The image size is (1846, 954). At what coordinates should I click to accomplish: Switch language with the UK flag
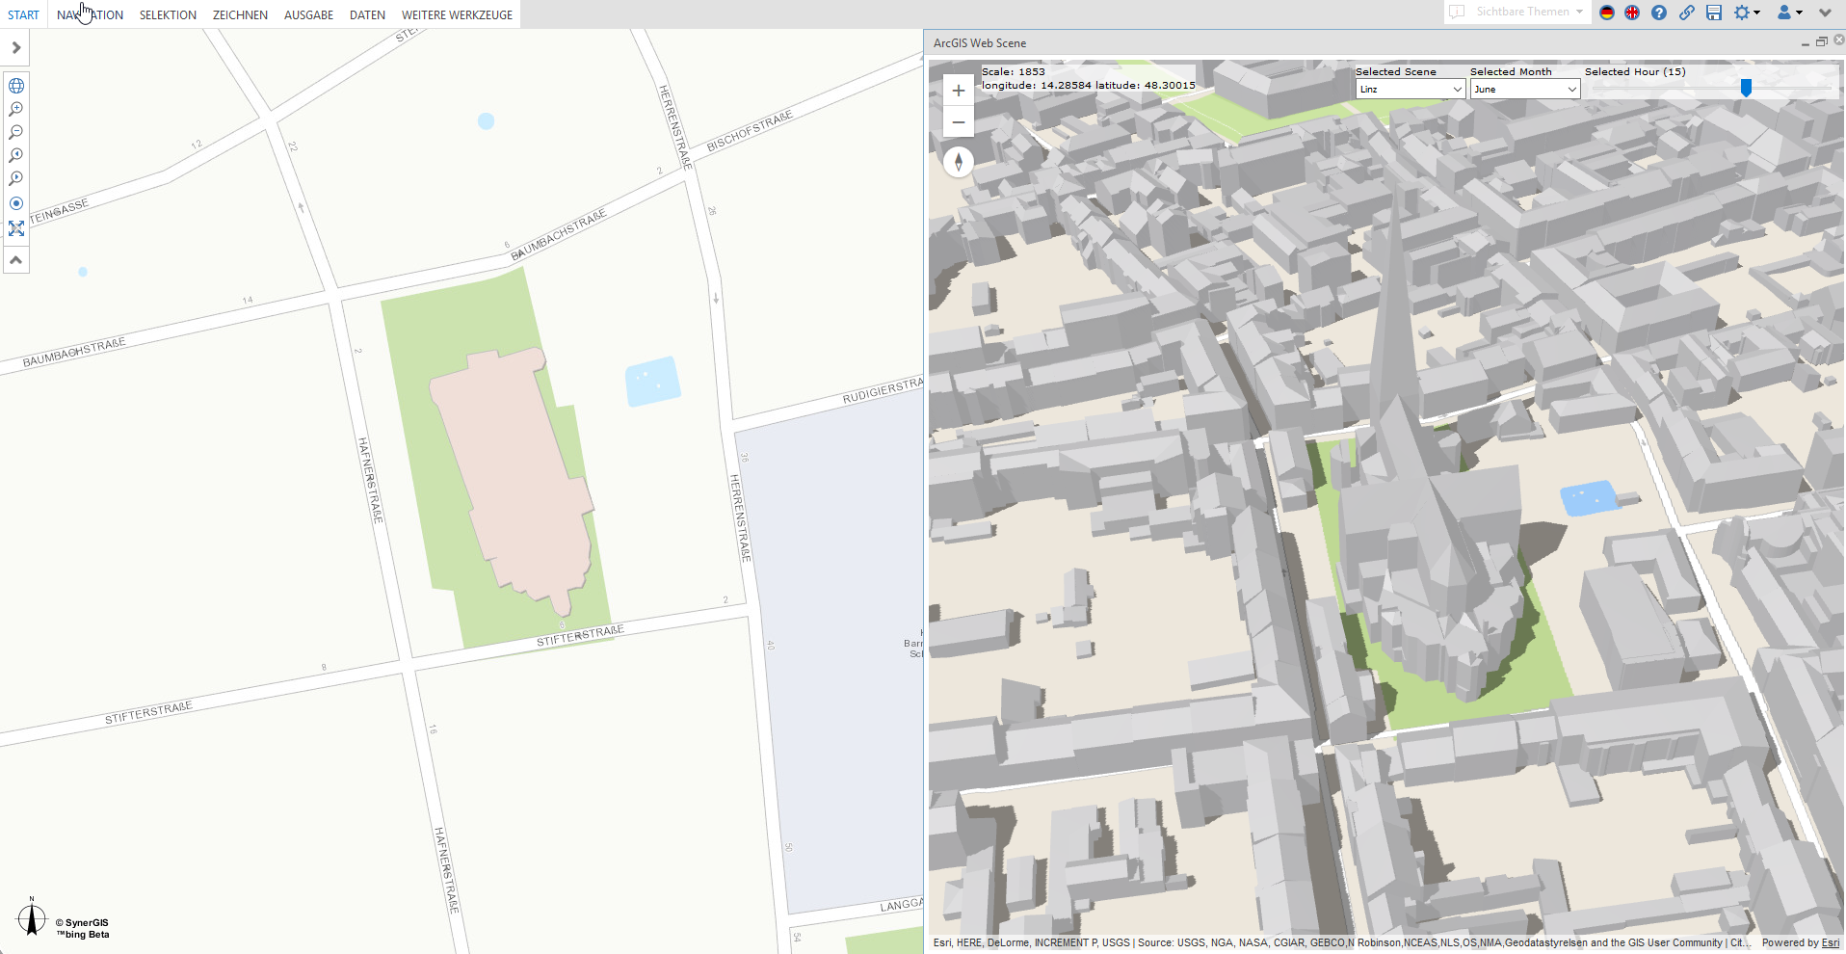(1632, 13)
